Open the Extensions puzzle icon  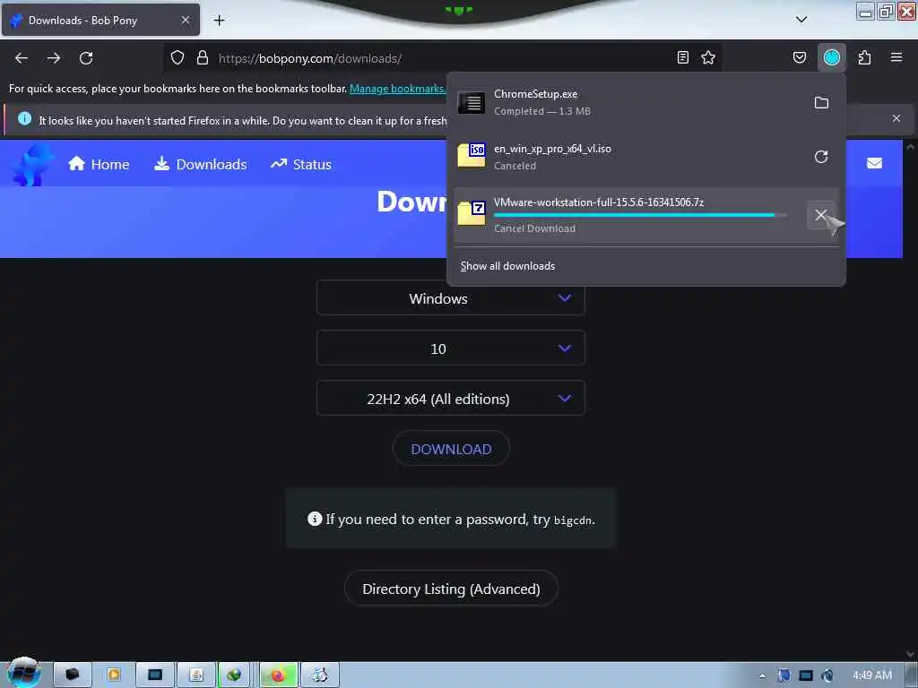tap(864, 57)
